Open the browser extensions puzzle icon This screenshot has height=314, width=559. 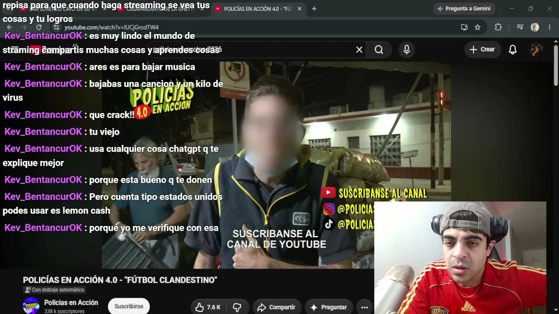tap(498, 27)
